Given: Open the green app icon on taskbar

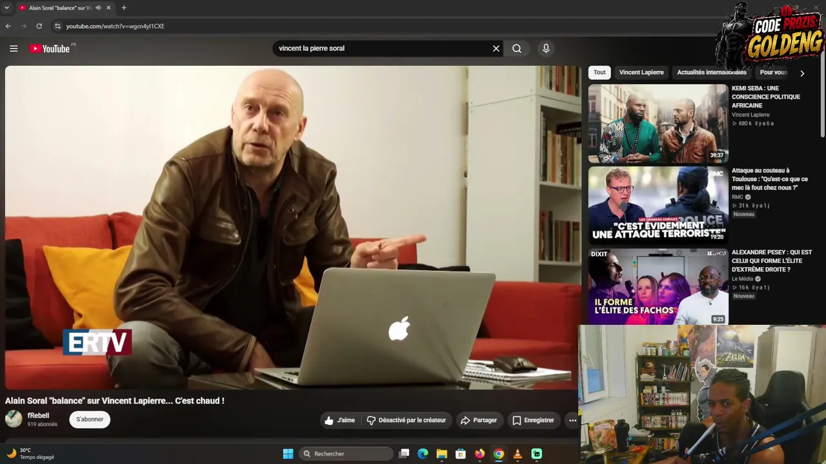Looking at the screenshot, I should (x=536, y=454).
